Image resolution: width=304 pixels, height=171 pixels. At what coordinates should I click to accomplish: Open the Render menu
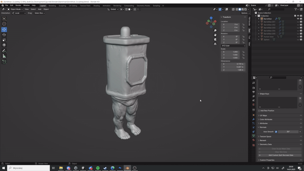[18, 5]
